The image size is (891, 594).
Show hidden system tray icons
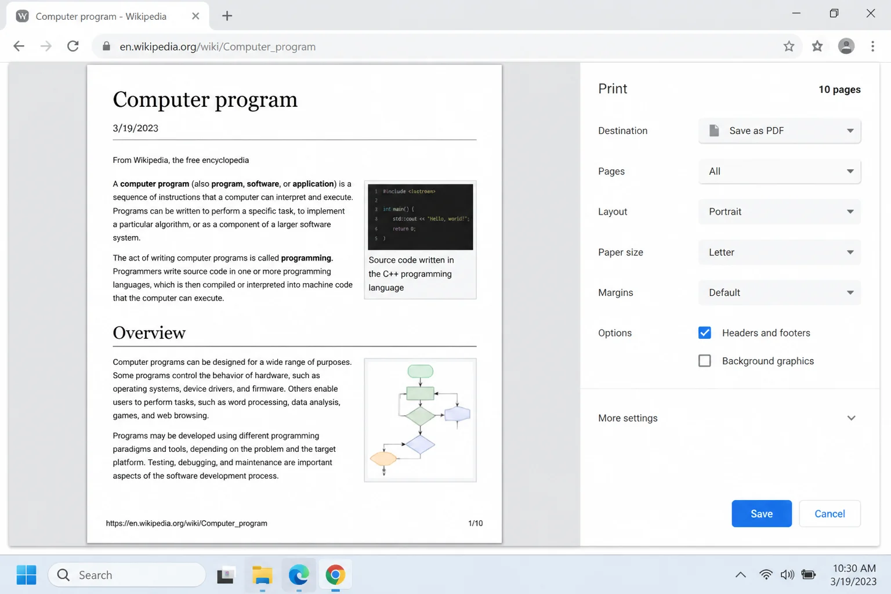coord(741,575)
